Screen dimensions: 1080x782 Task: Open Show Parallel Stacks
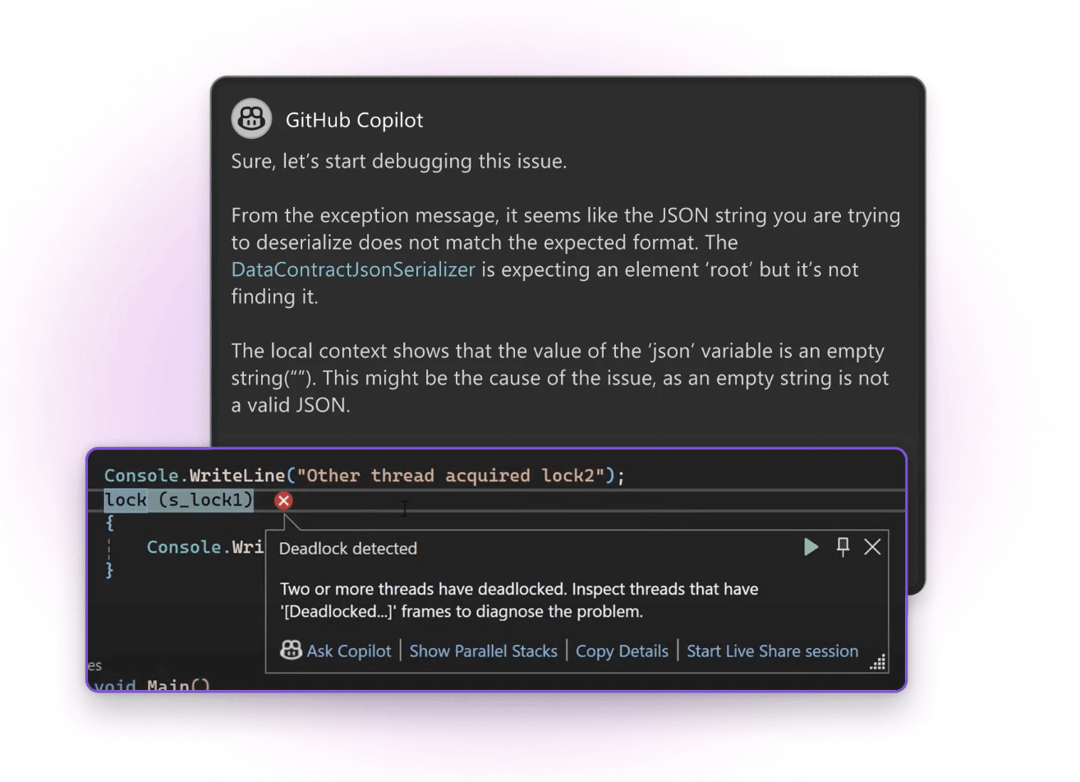[483, 651]
